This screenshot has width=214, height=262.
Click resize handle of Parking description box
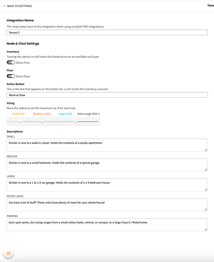pos(206,229)
